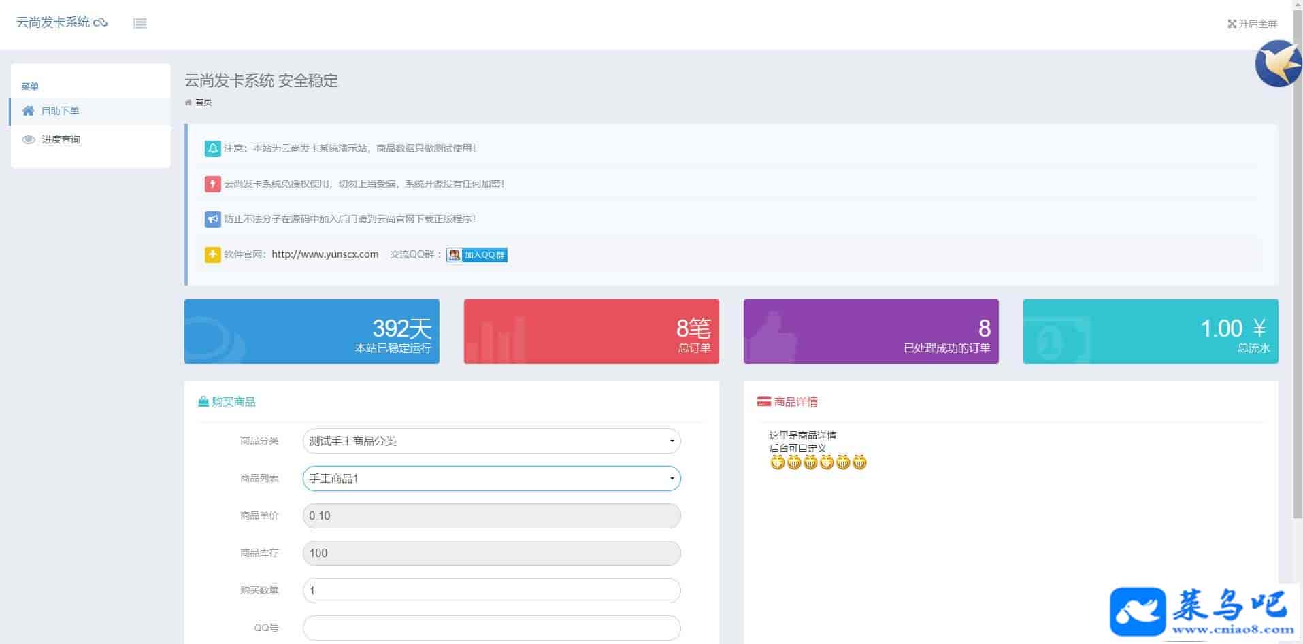Click the red lightning bolt icon
This screenshot has width=1303, height=644.
(212, 184)
